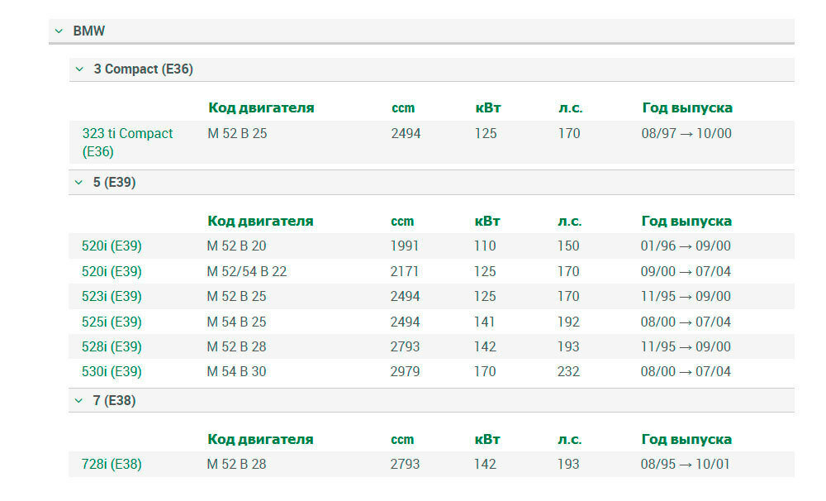Click 'Код двигателя' header in 3 Compact table
The height and width of the screenshot is (501, 826).
[261, 108]
